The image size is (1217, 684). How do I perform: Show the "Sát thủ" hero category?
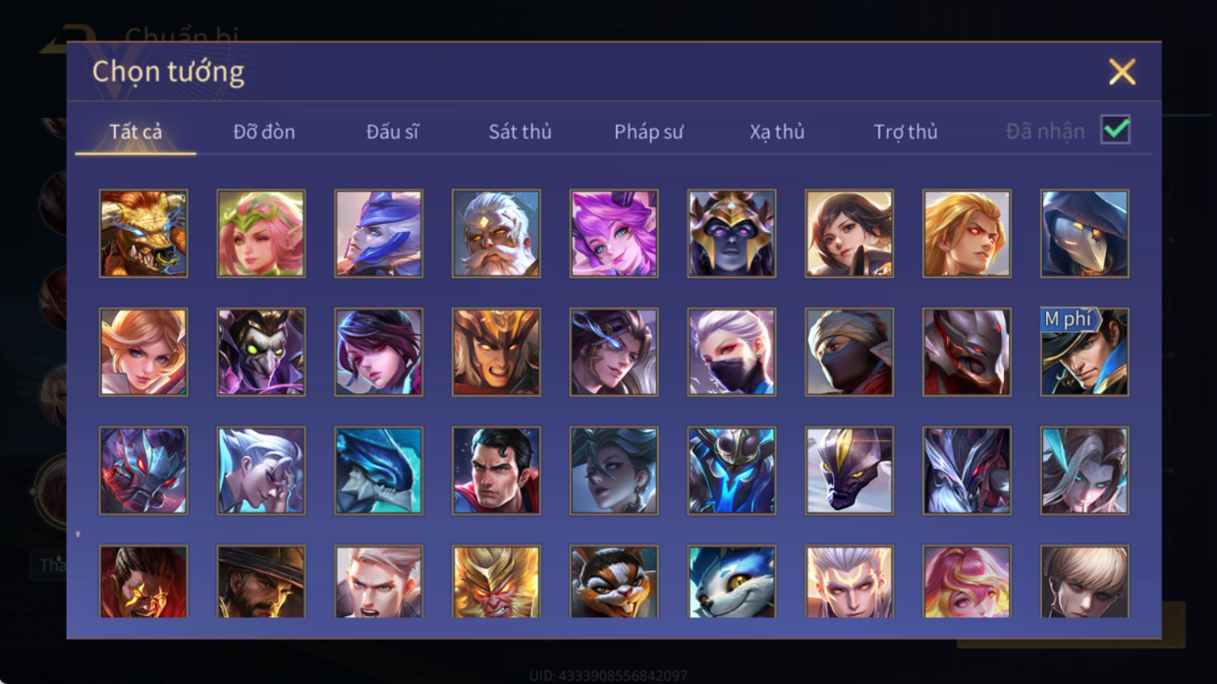tap(520, 132)
